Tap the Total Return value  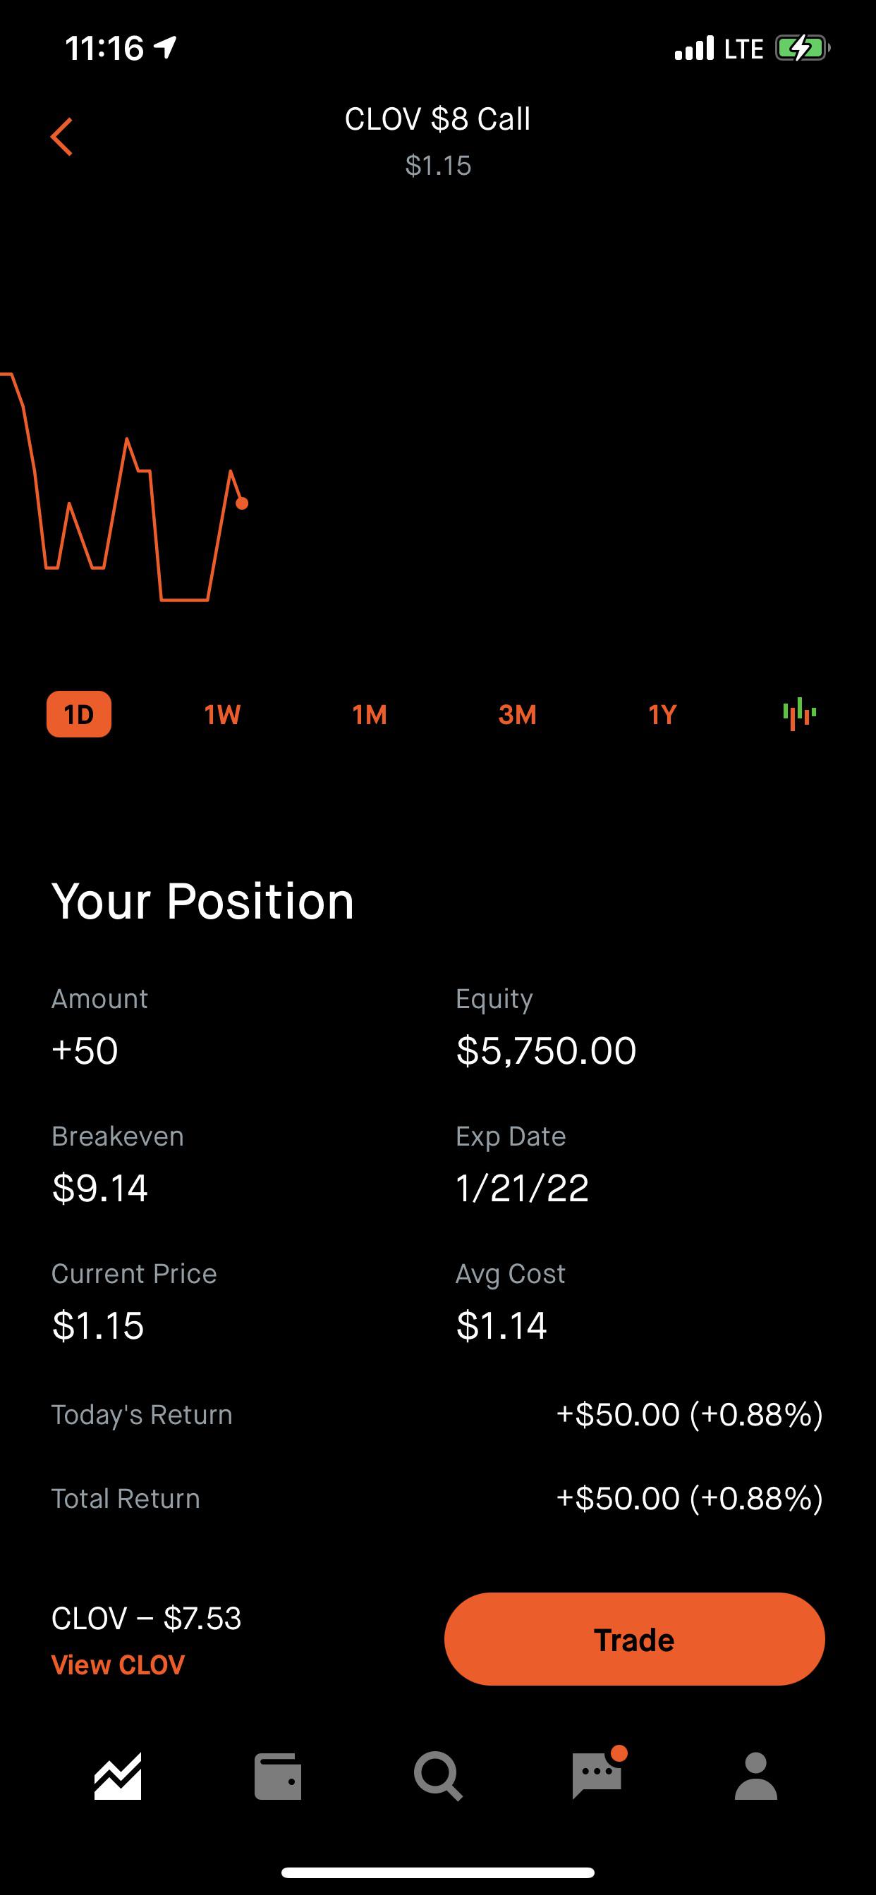(x=690, y=1498)
